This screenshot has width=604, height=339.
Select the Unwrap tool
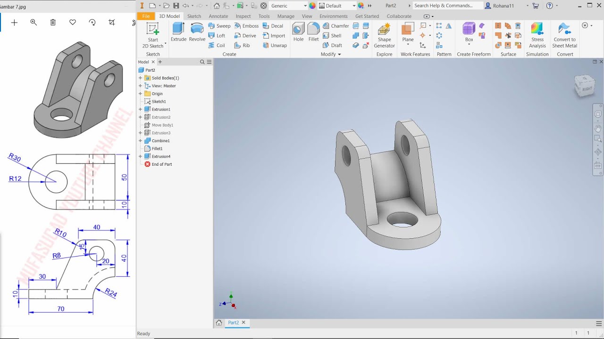[x=275, y=45]
